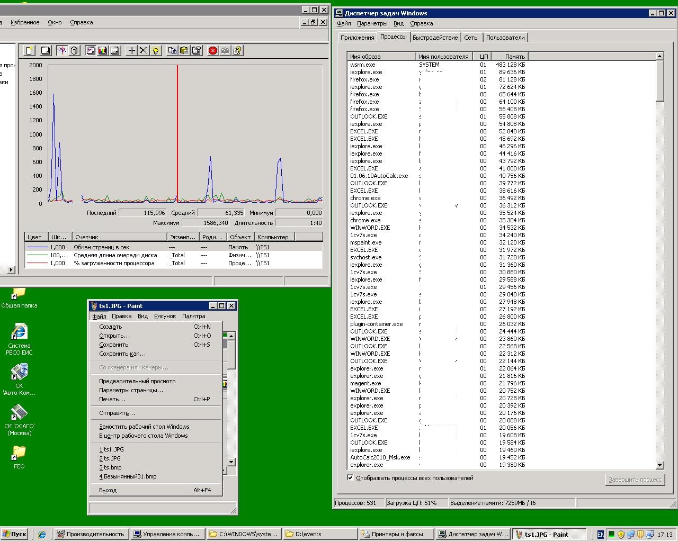Click the process list scrollbar down arrow
The width and height of the screenshot is (678, 542).
(660, 465)
